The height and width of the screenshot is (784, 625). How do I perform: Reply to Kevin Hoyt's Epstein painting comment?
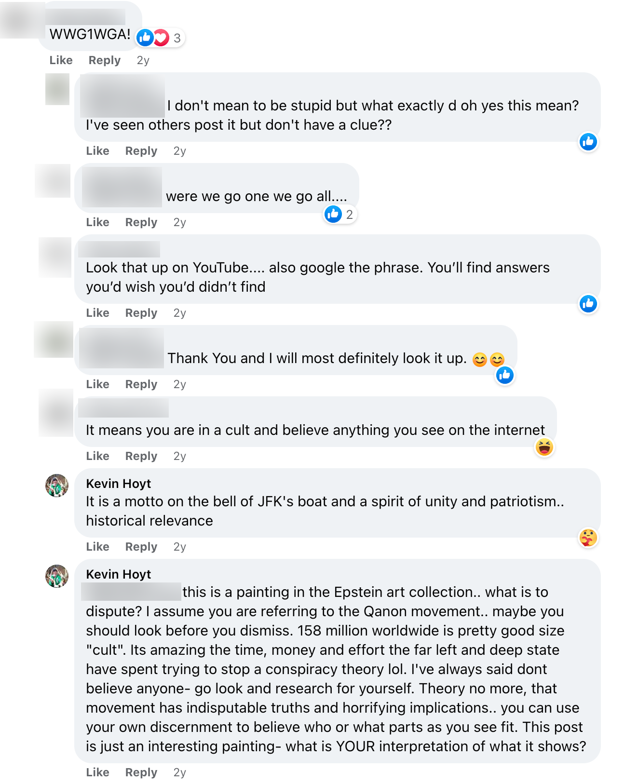pos(141,772)
